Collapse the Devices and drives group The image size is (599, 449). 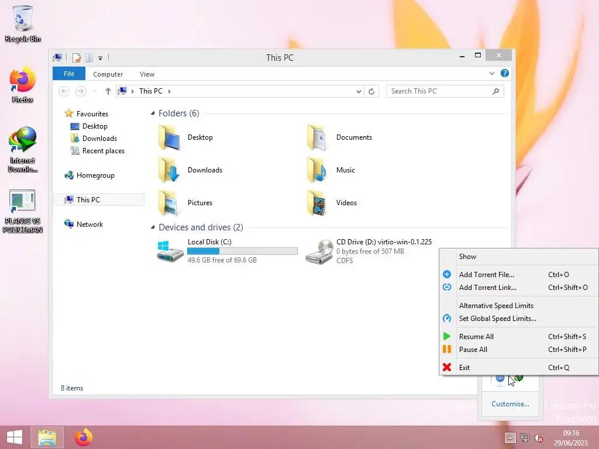[153, 227]
